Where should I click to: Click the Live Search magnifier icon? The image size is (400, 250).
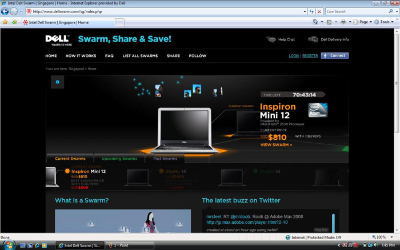coord(390,11)
